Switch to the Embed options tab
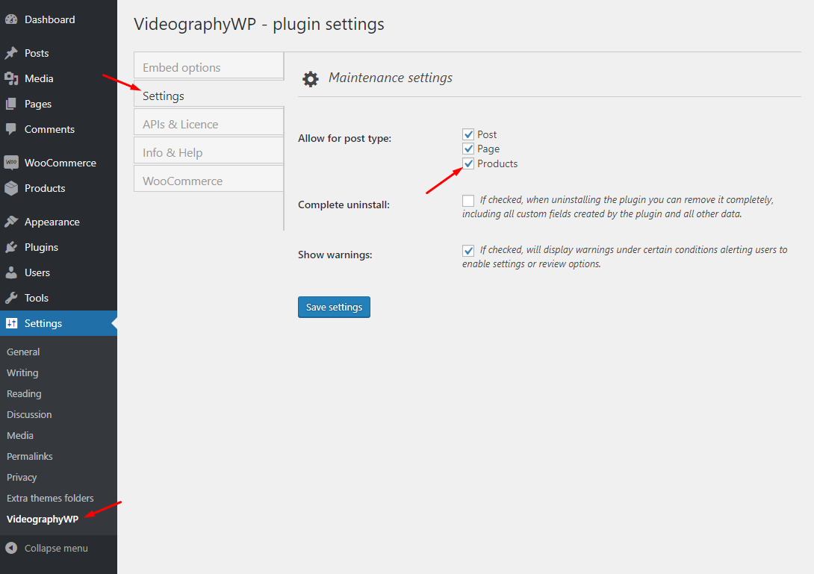The image size is (814, 574). [x=208, y=66]
